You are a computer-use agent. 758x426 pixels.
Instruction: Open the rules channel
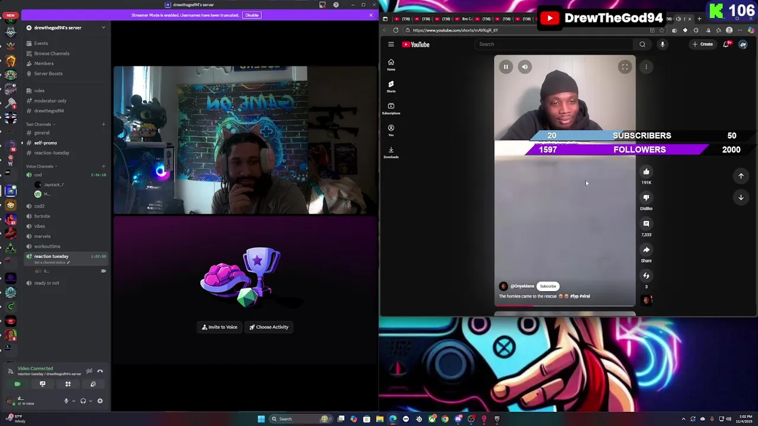click(39, 91)
